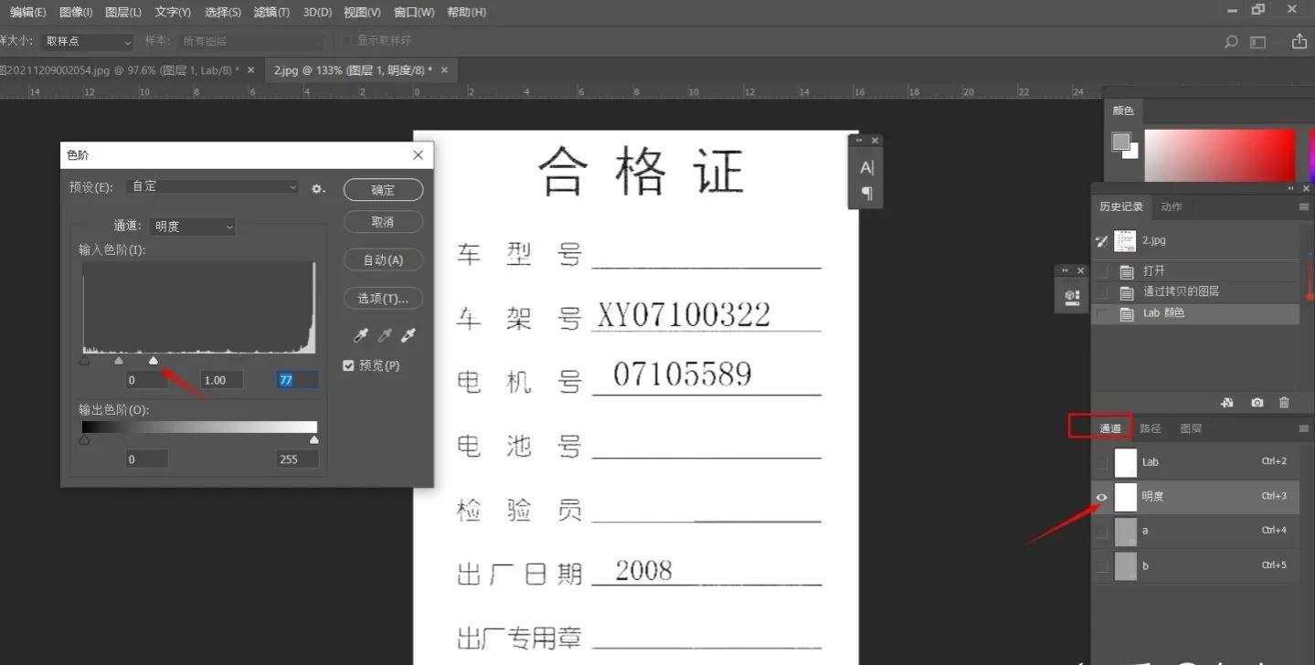Open the 窗口(W) menu

pos(414,12)
